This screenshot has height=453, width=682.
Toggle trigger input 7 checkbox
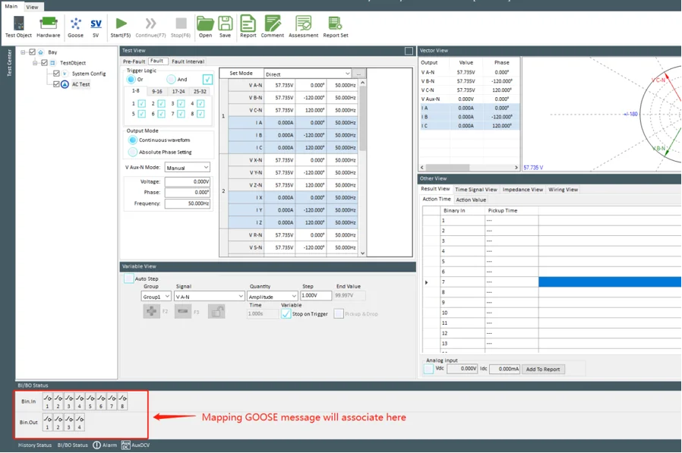coord(181,114)
